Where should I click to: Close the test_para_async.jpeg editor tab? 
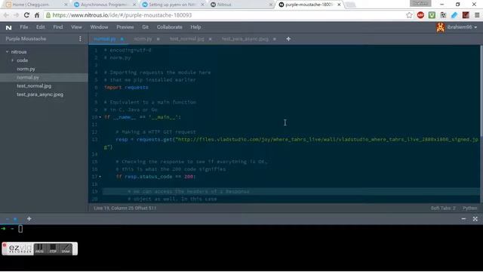pos(275,39)
